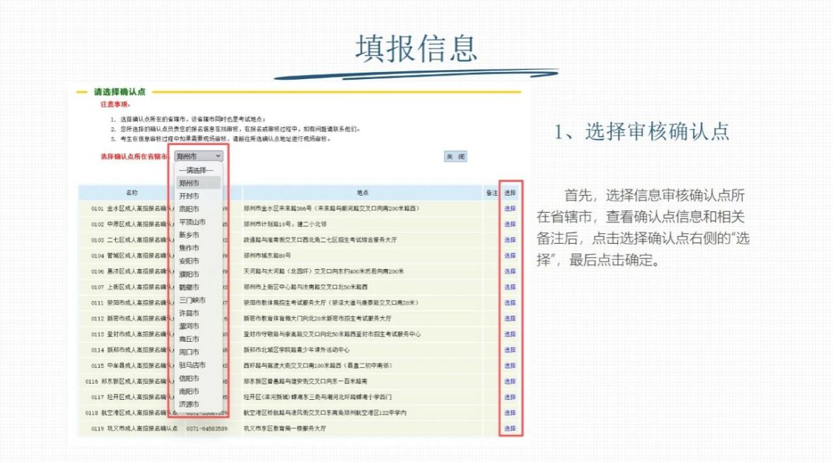This screenshot has width=833, height=462.
Task: Click 选择 link for row 0113 登封市
Action: pyautogui.click(x=510, y=334)
